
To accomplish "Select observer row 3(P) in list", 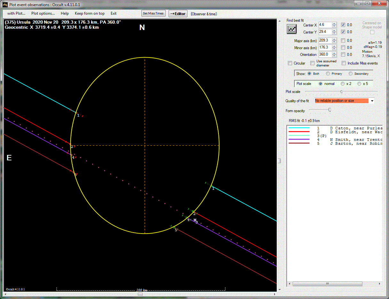I will (x=335, y=136).
